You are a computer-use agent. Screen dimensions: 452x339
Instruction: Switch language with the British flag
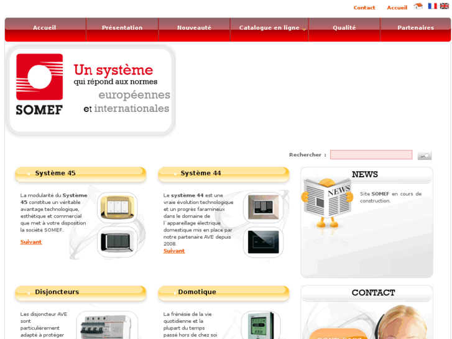coord(444,6)
